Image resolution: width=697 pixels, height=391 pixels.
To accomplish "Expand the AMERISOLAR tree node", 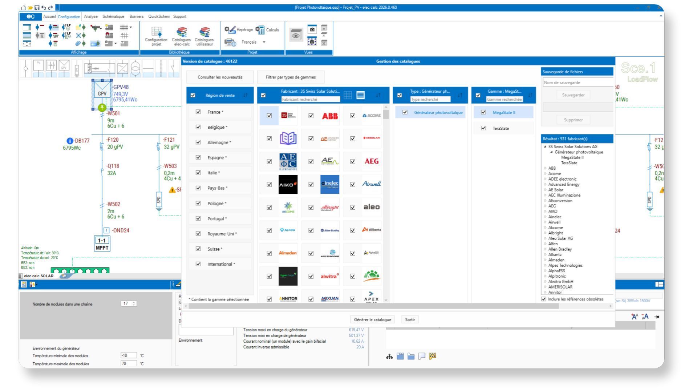I will 545,287.
